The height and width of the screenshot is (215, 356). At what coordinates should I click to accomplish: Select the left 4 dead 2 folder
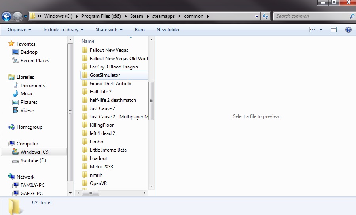tap(102, 133)
